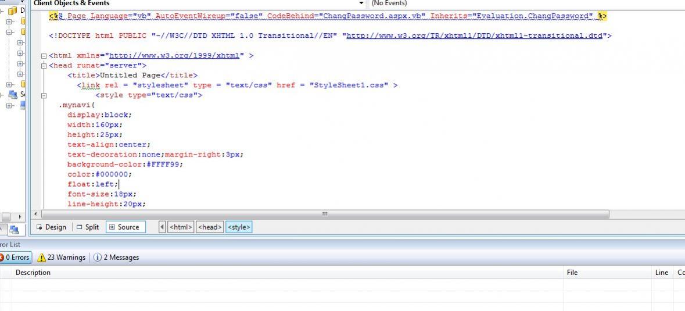Open the (No Events) dropdown

pyautogui.click(x=526, y=3)
